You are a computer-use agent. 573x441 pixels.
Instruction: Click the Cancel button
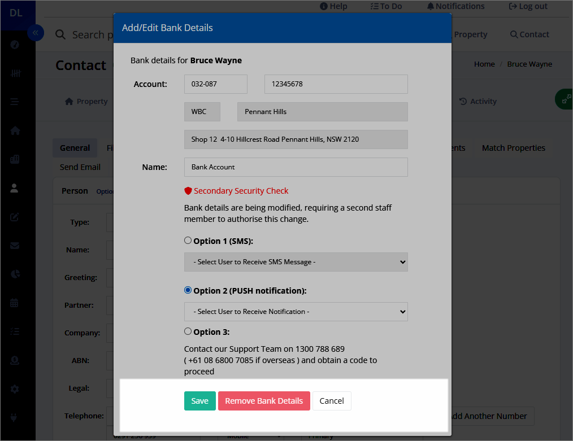point(332,401)
